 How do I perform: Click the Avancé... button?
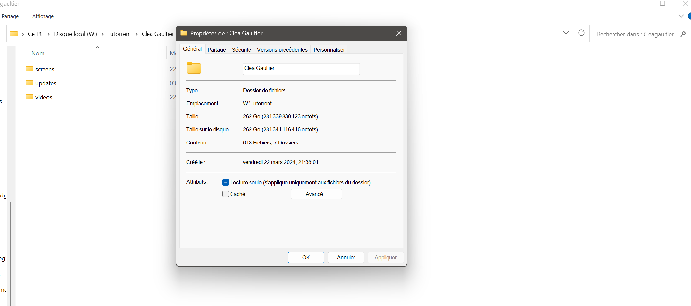click(316, 194)
